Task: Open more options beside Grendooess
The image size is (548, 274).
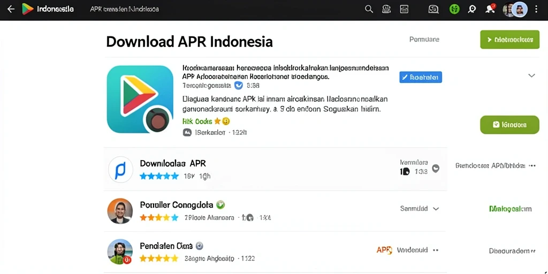Action: click(532, 166)
